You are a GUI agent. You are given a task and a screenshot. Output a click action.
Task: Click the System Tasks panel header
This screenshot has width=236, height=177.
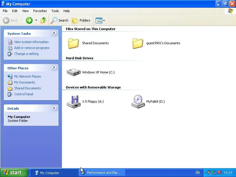[31, 33]
